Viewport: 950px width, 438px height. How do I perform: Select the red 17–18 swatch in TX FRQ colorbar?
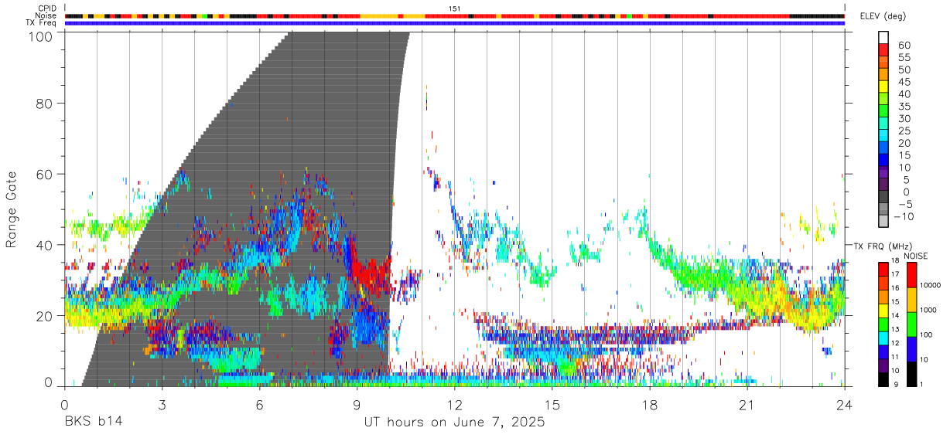(883, 269)
